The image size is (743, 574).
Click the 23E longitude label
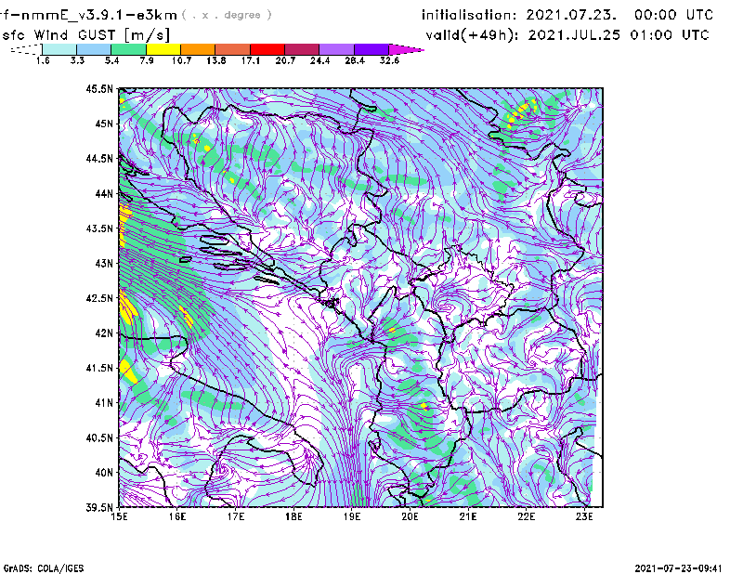tap(584, 516)
